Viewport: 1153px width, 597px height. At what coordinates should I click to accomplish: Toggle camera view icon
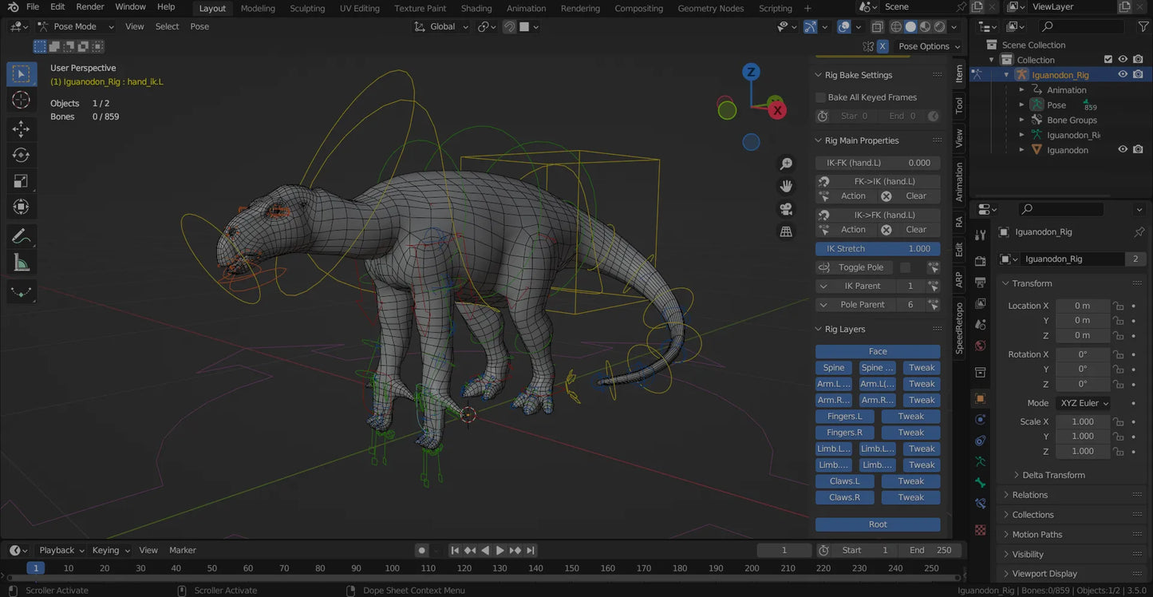point(786,209)
